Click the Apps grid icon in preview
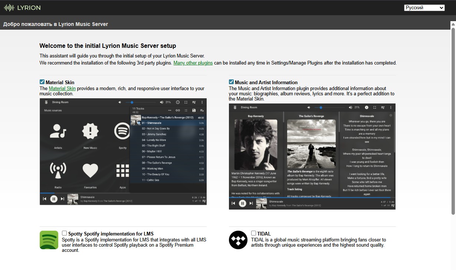456x270 pixels. point(122,171)
